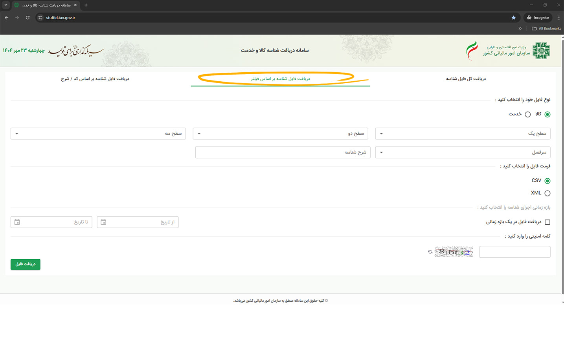Click the green 'دریافت فایل' button
Viewport: 564px width, 339px height.
[x=26, y=264]
